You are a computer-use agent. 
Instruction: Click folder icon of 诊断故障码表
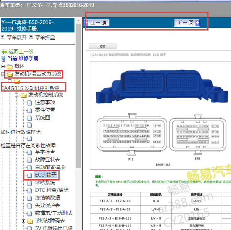click(30, 221)
